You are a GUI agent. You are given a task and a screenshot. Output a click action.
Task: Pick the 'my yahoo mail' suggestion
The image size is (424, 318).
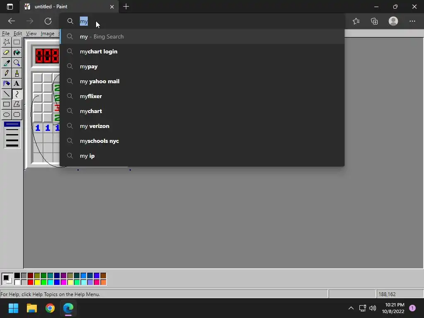pyautogui.click(x=202, y=81)
